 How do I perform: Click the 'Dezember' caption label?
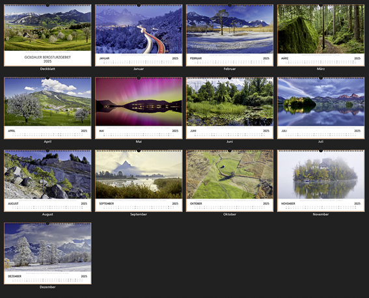(x=48, y=287)
